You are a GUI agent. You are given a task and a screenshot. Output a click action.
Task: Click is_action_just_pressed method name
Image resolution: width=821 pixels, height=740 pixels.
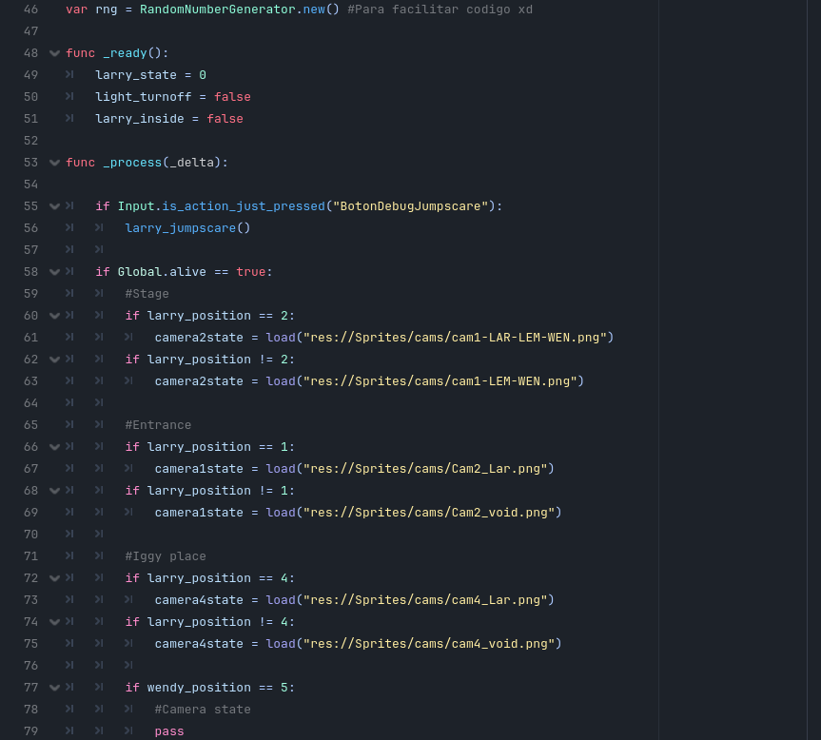pyautogui.click(x=244, y=206)
